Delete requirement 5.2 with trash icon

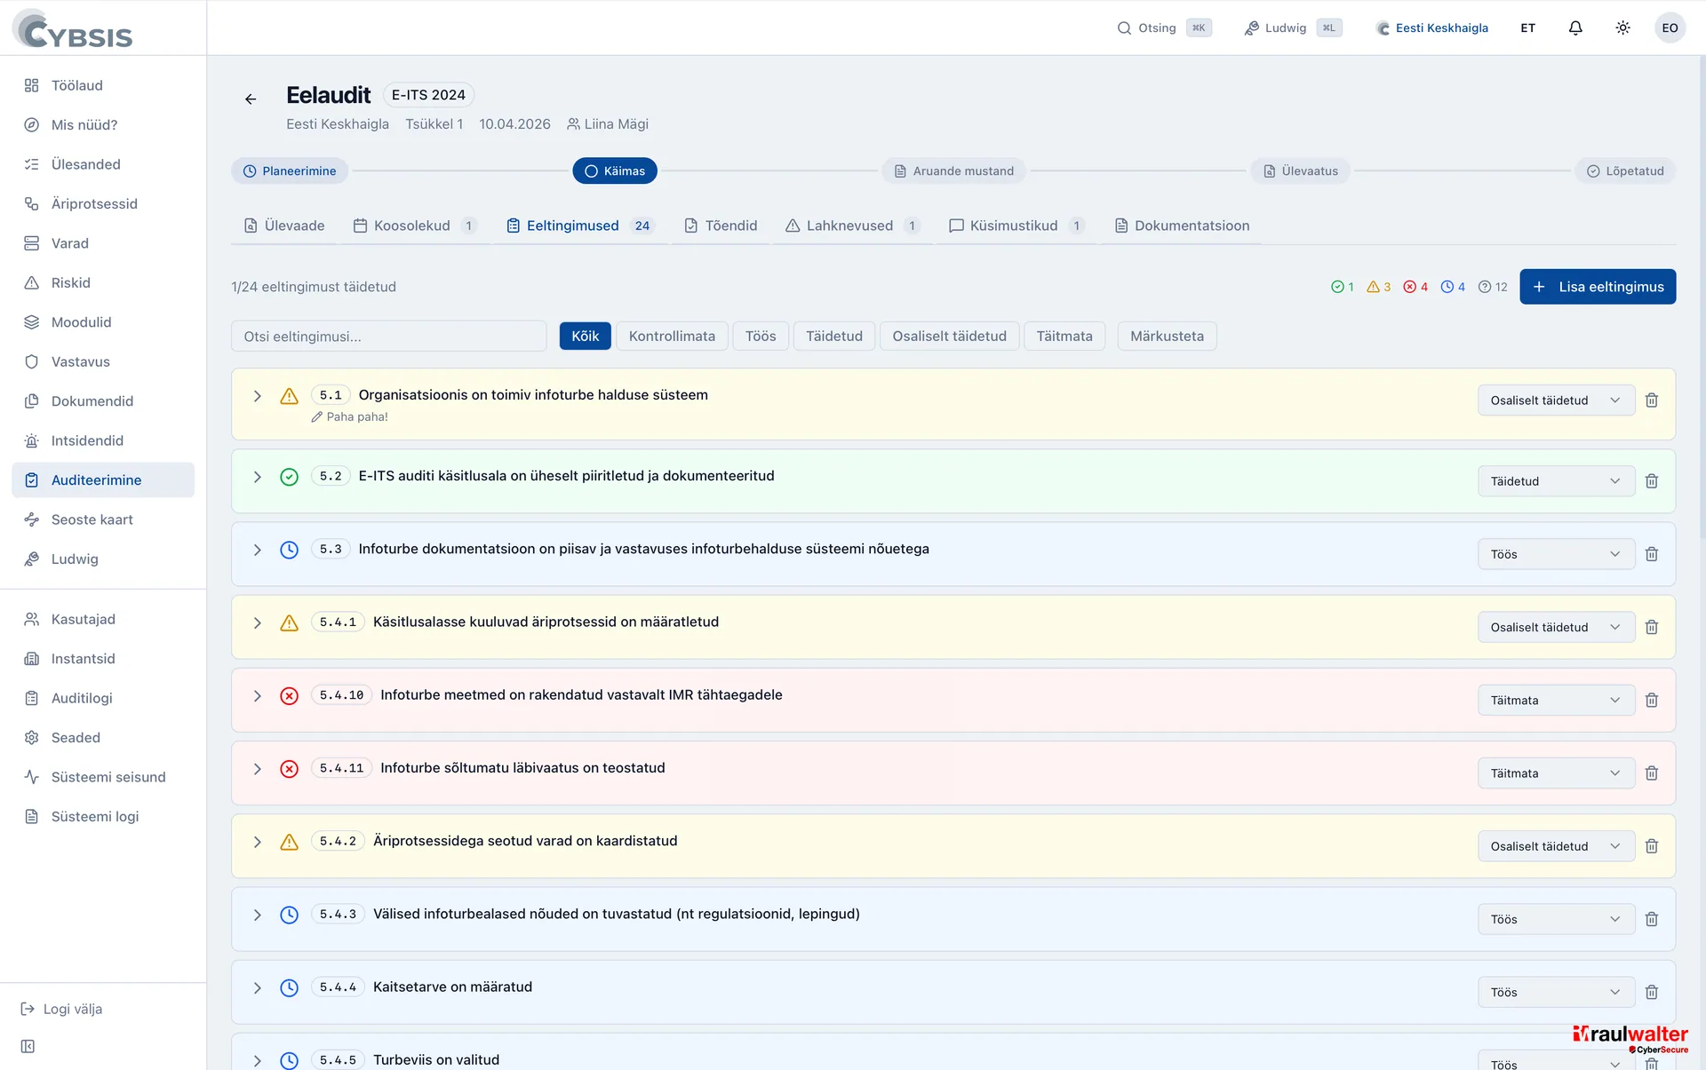tap(1652, 481)
